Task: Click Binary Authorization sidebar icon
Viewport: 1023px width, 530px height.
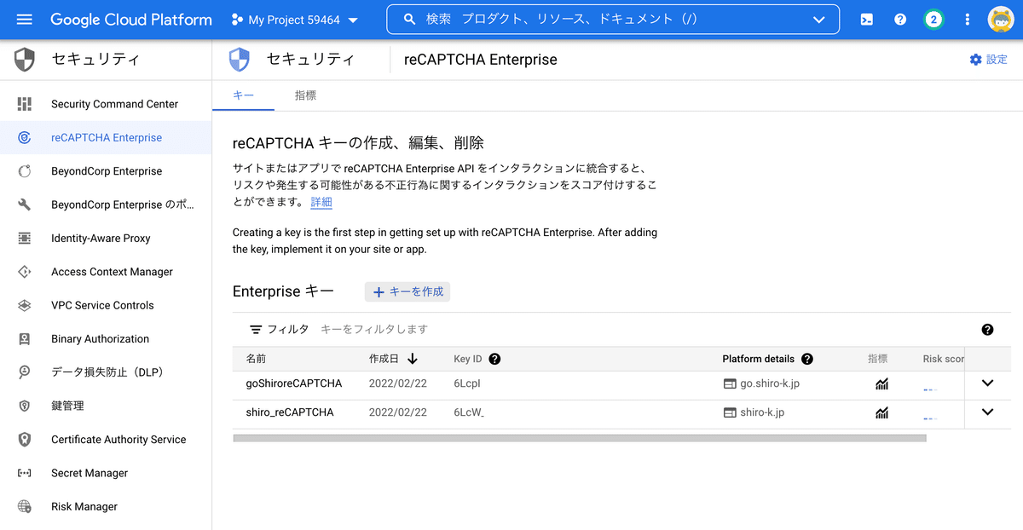Action: [x=25, y=339]
